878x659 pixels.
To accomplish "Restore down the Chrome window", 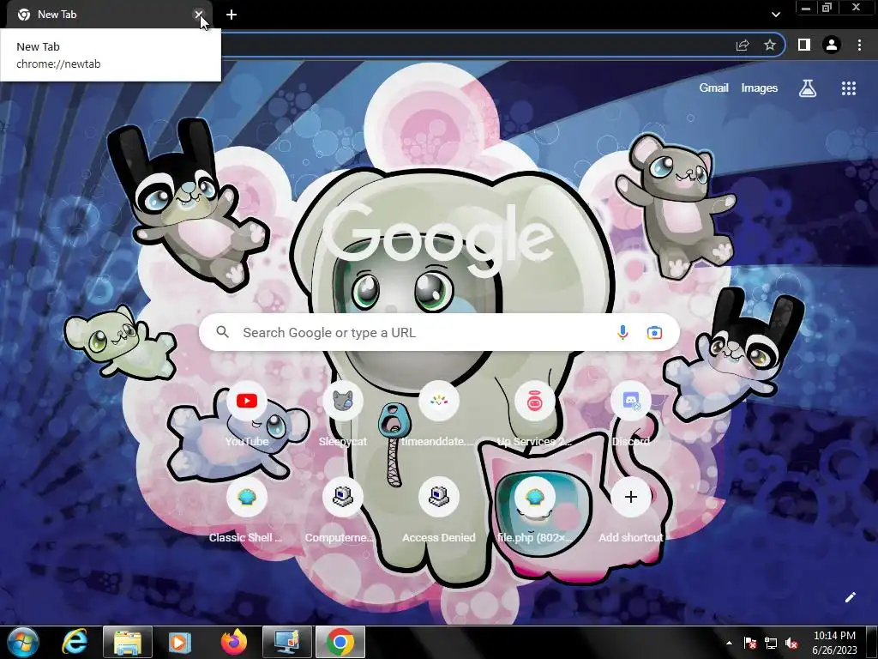I will [827, 8].
